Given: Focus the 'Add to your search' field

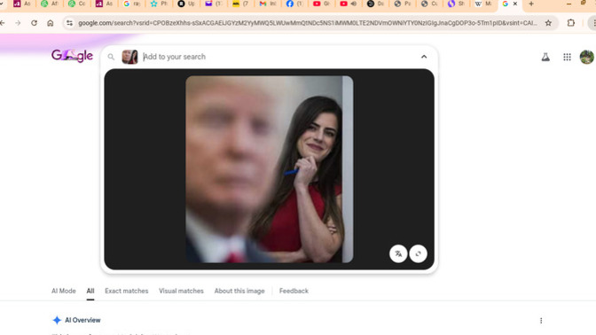Looking at the screenshot, I should pos(279,57).
